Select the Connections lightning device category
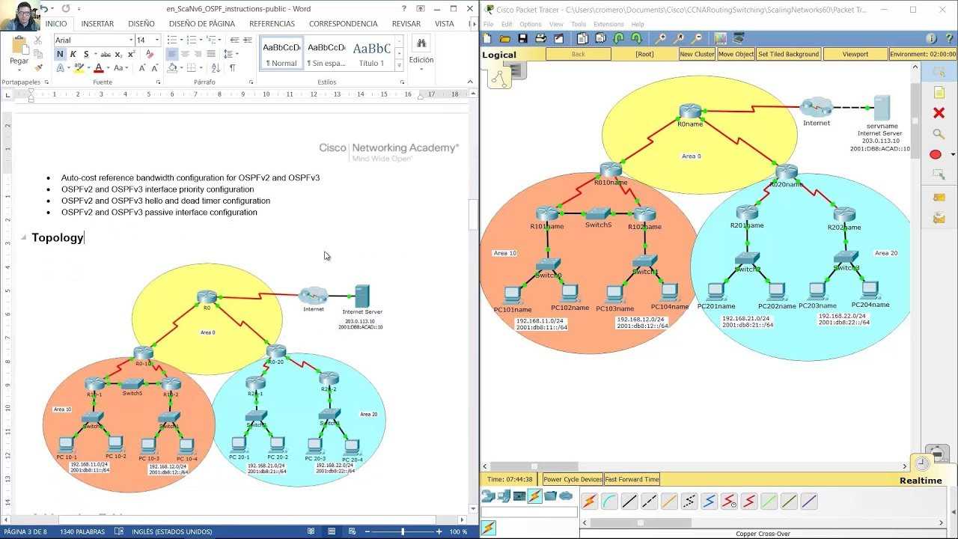The height and width of the screenshot is (539, 958). click(x=534, y=496)
